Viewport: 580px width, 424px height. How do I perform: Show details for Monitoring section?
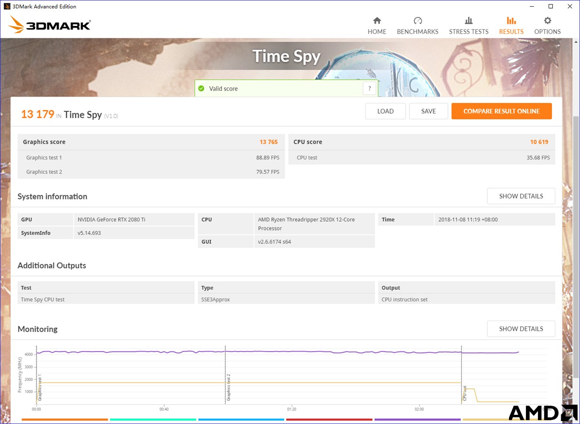click(521, 329)
